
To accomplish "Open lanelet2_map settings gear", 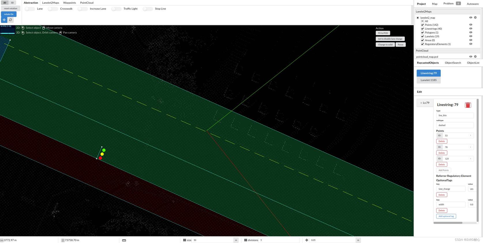I will pyautogui.click(x=475, y=18).
